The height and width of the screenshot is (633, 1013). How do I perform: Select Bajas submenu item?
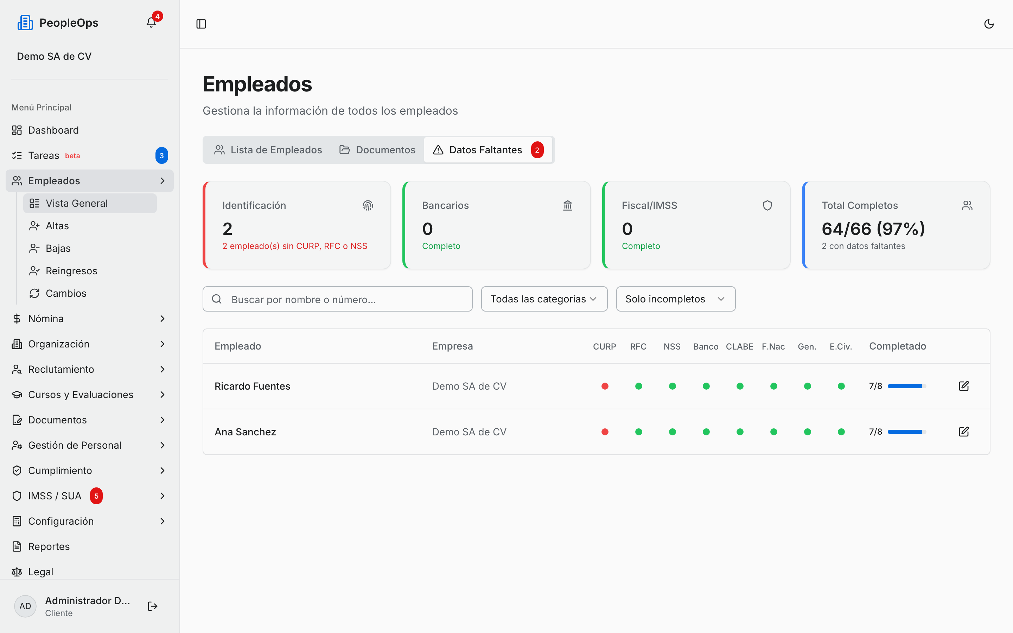click(90, 249)
